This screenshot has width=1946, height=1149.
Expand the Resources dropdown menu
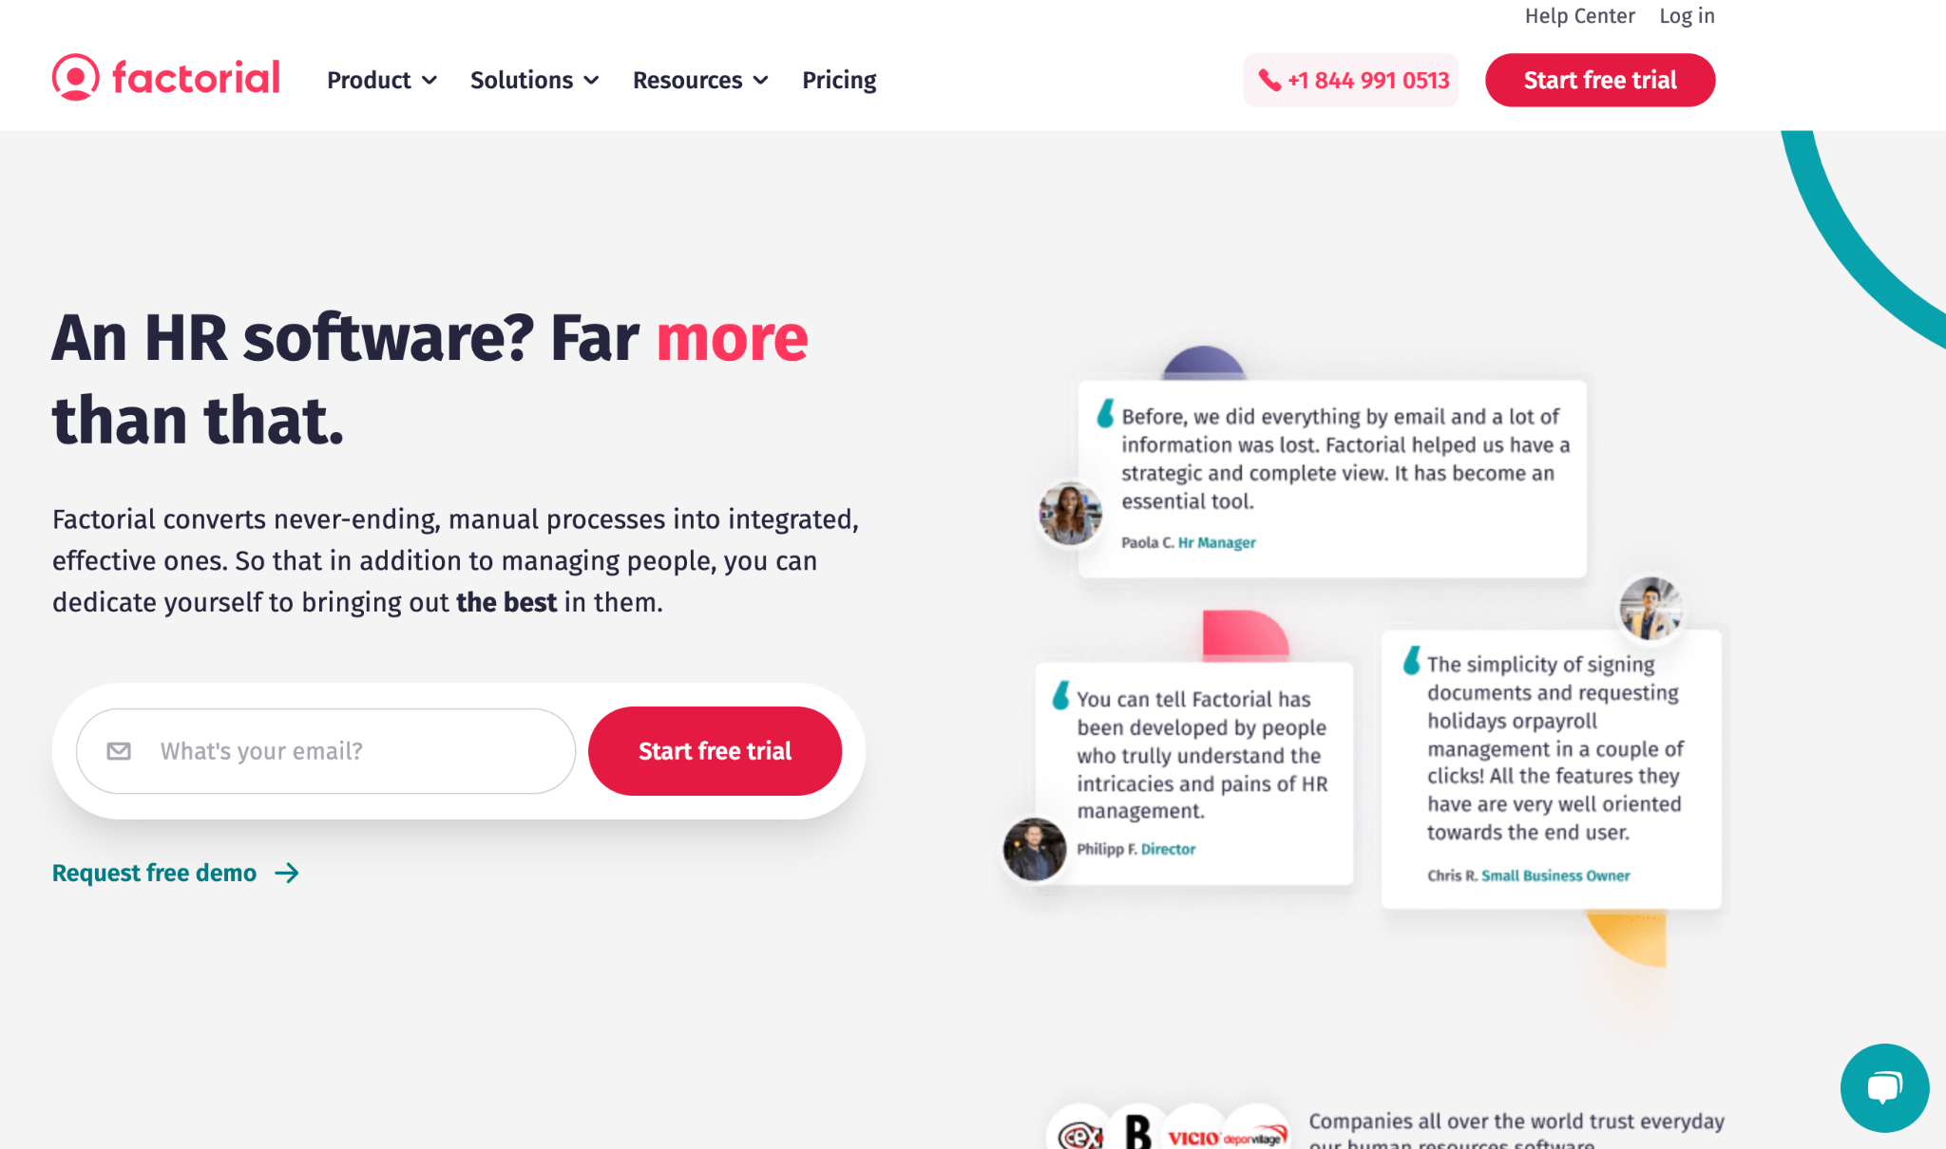pos(700,80)
